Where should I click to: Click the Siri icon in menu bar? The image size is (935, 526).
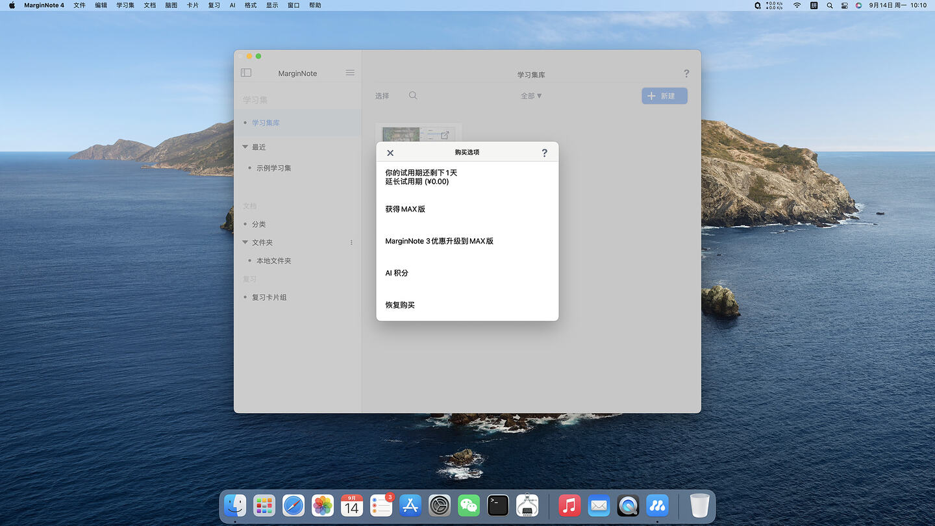(858, 5)
